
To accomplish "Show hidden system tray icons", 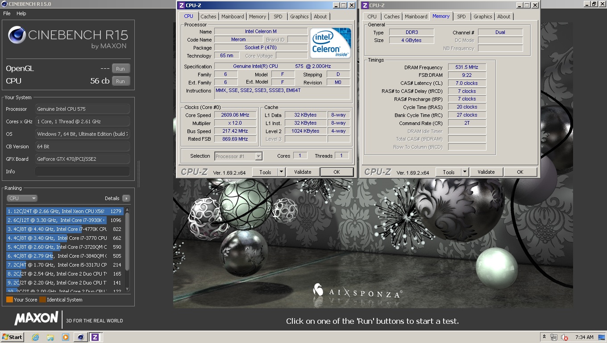I will pos(544,337).
